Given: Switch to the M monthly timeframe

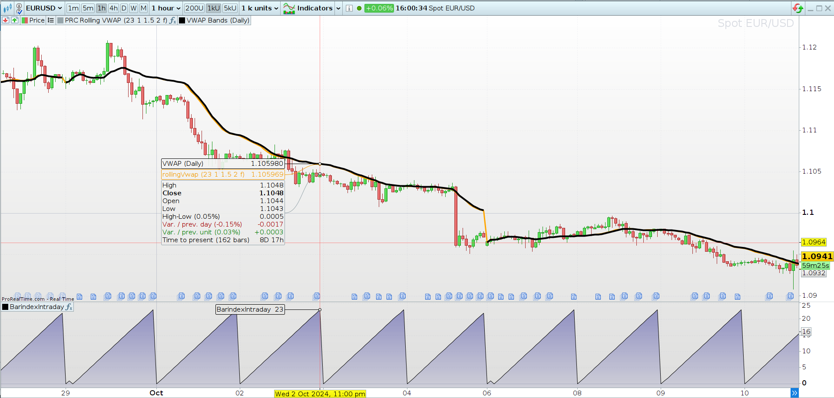Looking at the screenshot, I should [143, 8].
